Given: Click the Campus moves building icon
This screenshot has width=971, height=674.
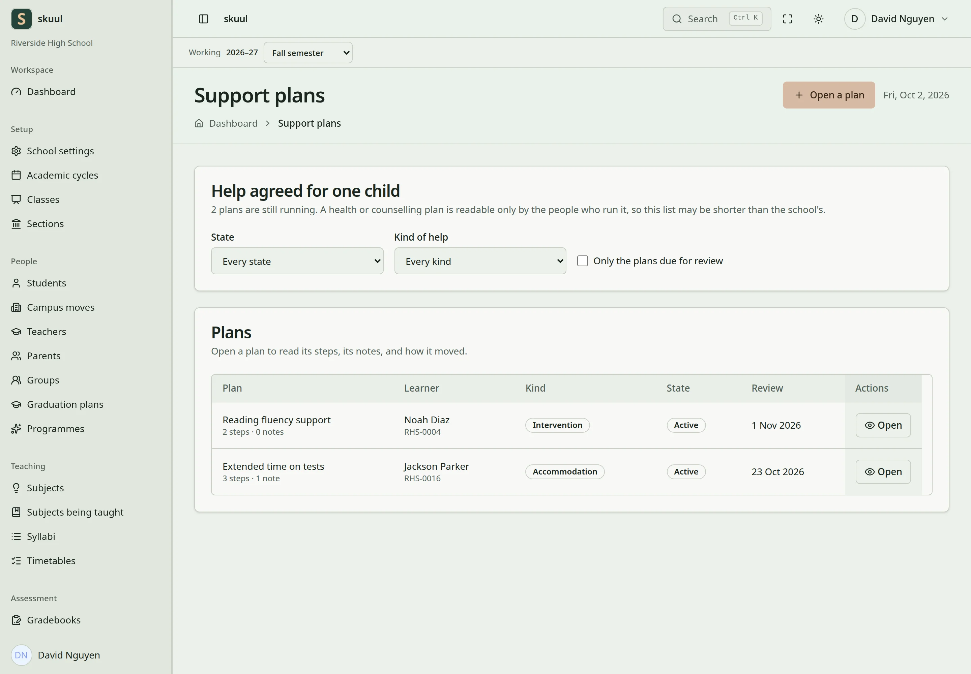Looking at the screenshot, I should tap(16, 307).
